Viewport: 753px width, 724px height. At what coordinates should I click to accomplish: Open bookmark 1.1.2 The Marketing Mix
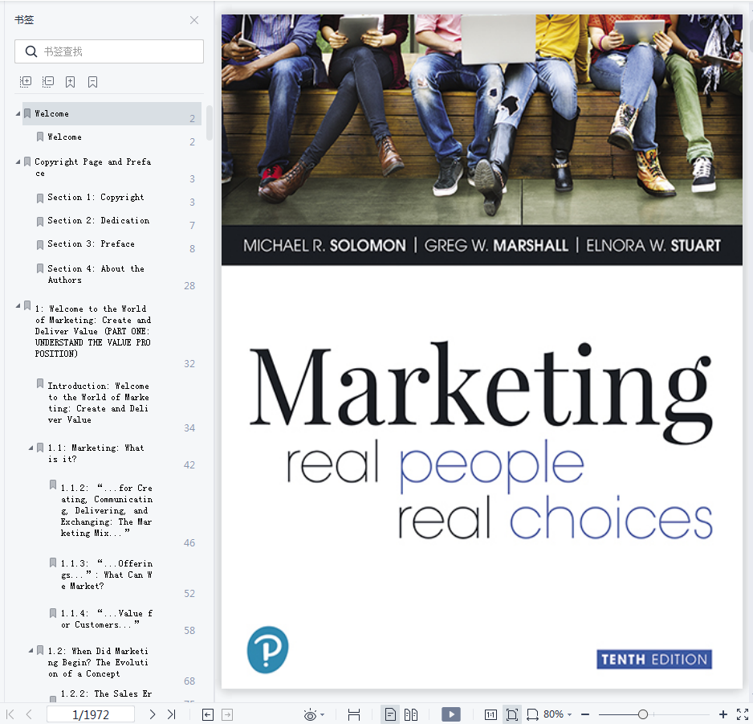click(x=107, y=510)
